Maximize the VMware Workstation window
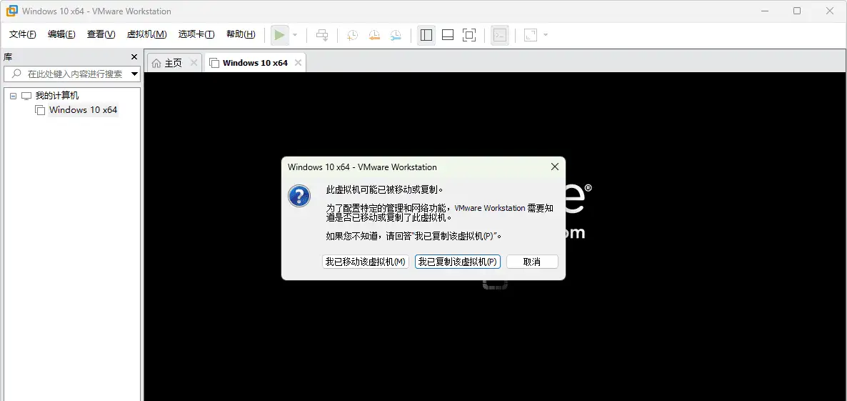Image resolution: width=847 pixels, height=401 pixels. coord(797,11)
